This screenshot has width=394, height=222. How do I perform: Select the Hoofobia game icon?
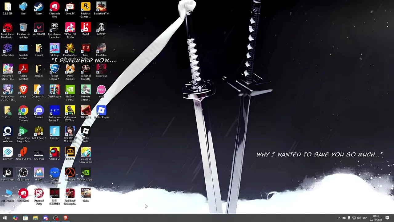point(101,50)
